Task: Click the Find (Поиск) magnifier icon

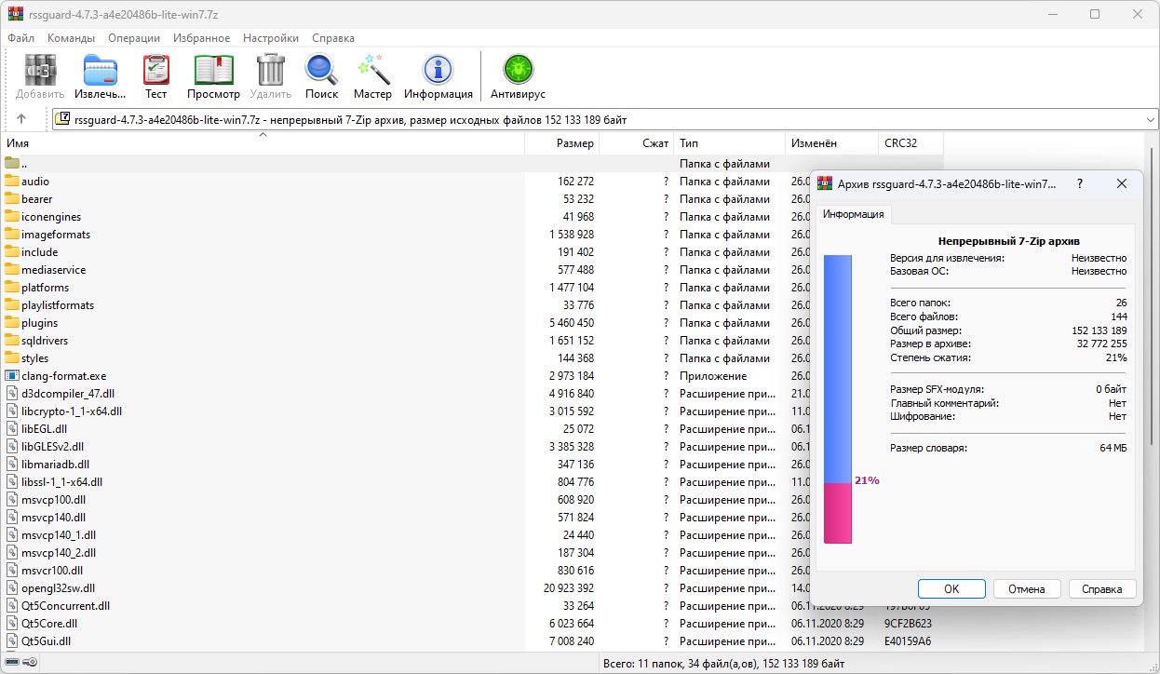Action: tap(321, 73)
